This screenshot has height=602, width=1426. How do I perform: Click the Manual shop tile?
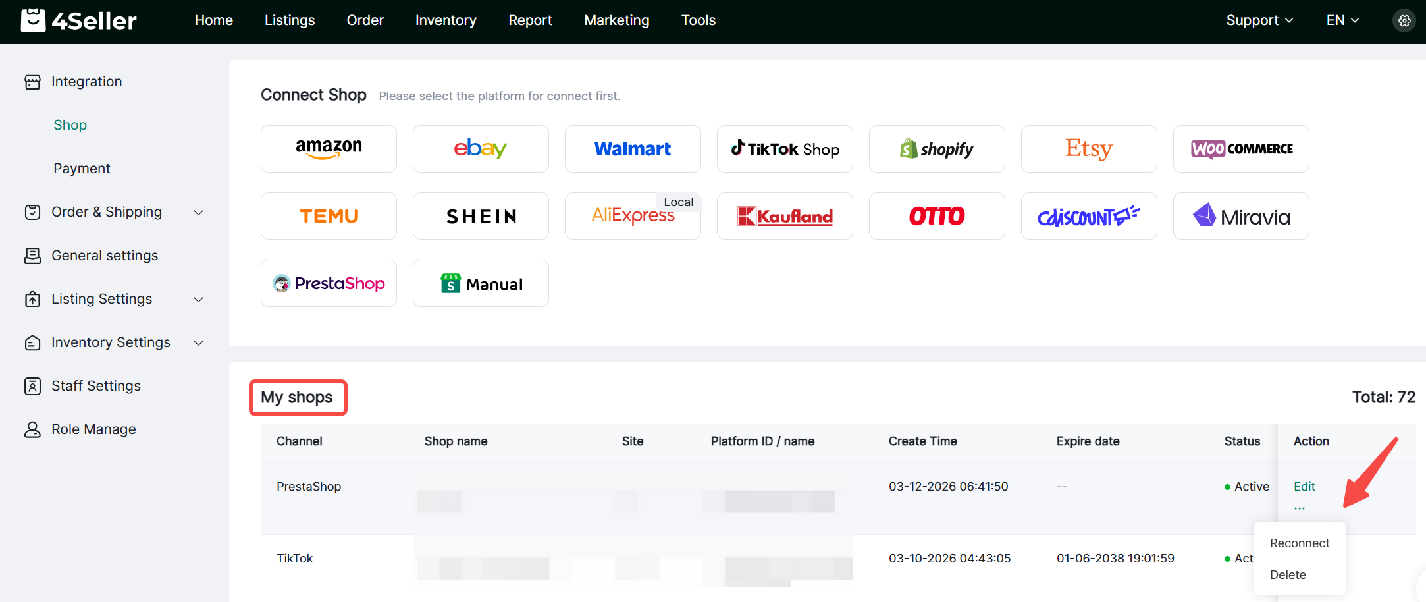[481, 283]
